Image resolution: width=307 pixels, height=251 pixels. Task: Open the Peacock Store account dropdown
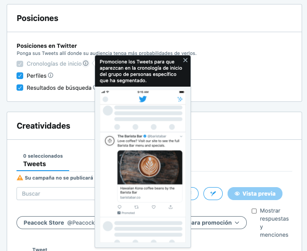point(56,222)
